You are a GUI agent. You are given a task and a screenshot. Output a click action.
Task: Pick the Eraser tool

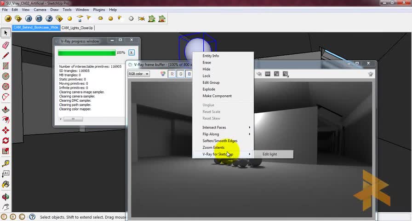(x=6, y=45)
